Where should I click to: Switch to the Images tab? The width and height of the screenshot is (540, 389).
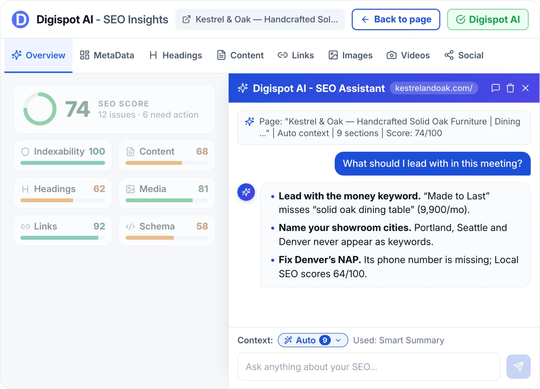point(350,55)
